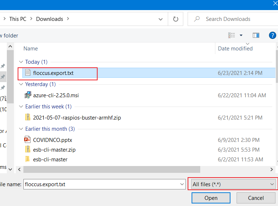The width and height of the screenshot is (278, 206).
Task: Go to This PC in the breadcrumb
Action: click(18, 19)
